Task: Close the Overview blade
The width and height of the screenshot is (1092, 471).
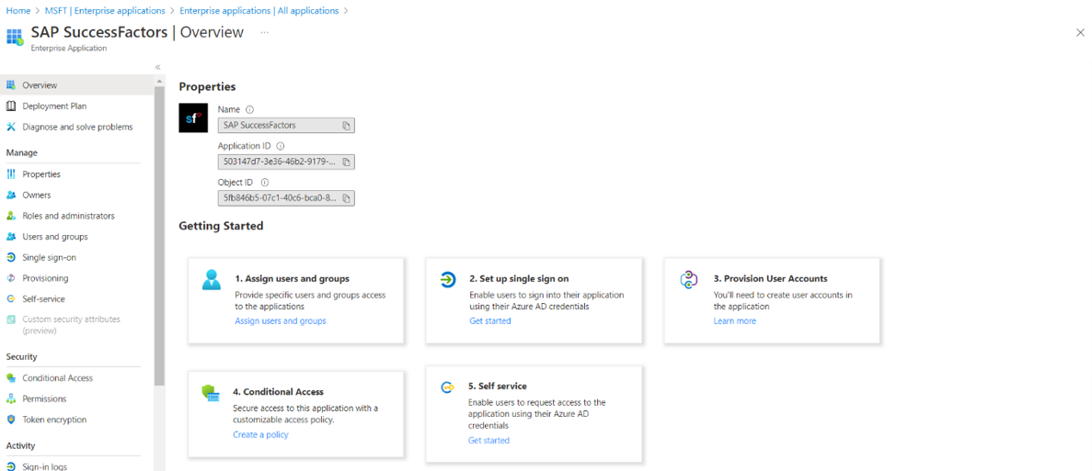Action: tap(1080, 32)
